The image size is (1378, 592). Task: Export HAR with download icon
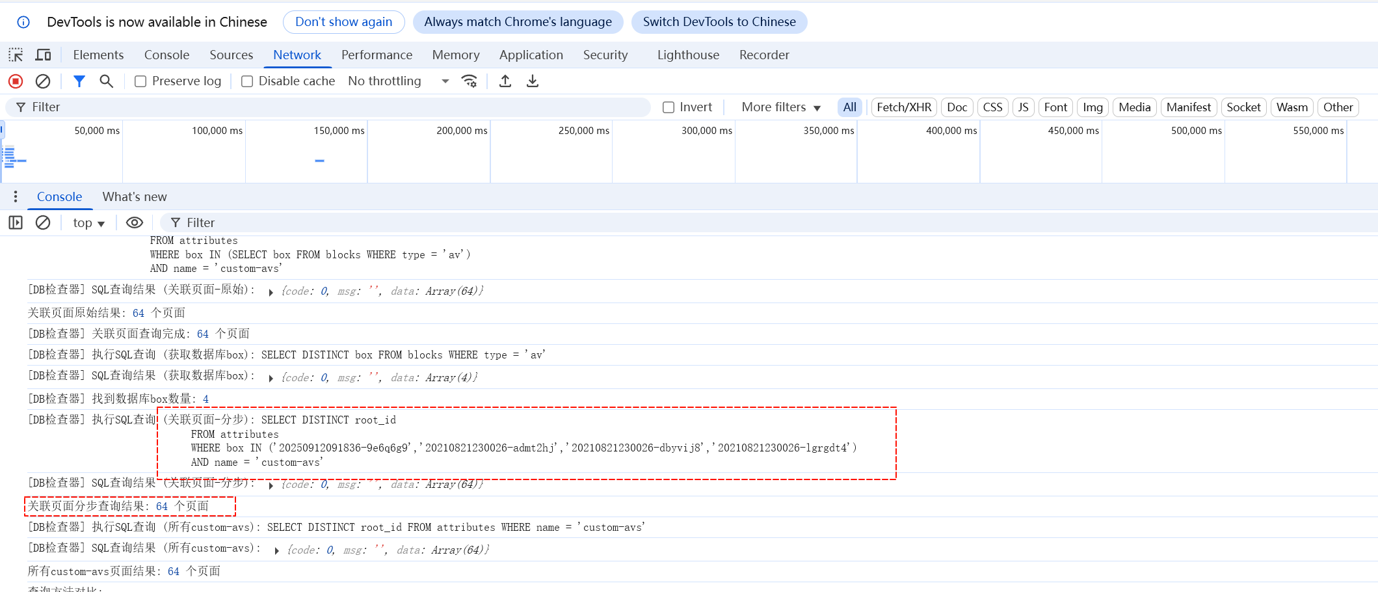click(x=533, y=81)
